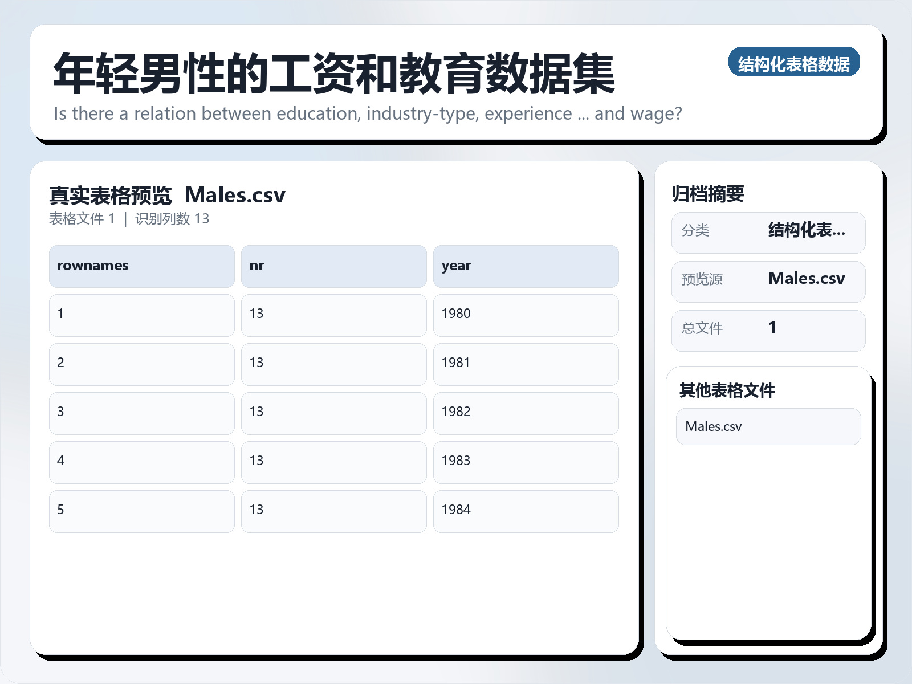Select the 1984 cell in year column
Screen dimensions: 912x684
pos(526,511)
